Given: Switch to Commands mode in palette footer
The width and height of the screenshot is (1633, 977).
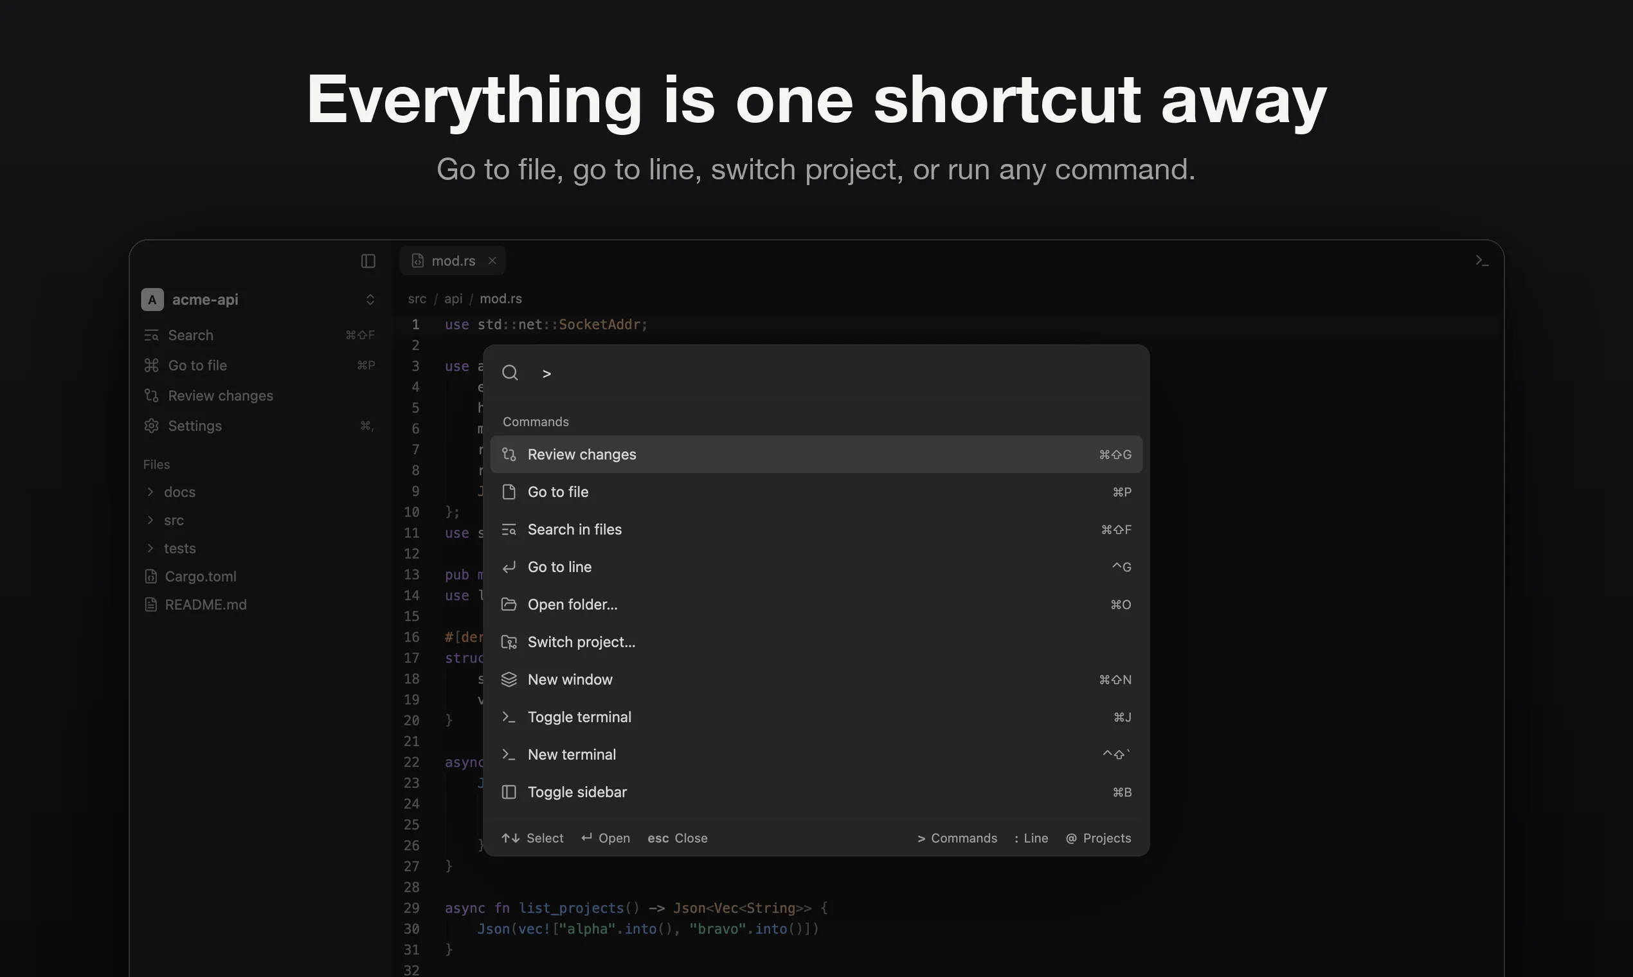Looking at the screenshot, I should 957,838.
